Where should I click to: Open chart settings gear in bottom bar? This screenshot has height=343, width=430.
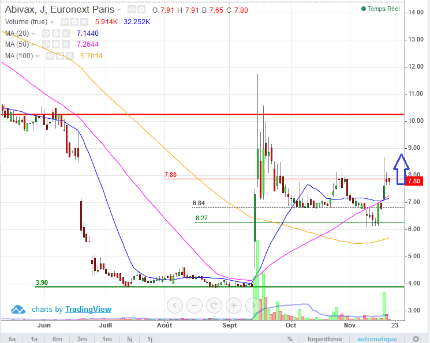coord(416,338)
